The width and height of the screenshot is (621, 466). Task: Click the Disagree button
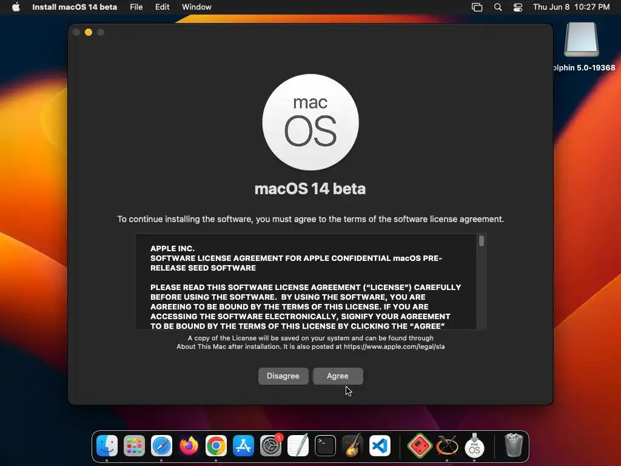coord(283,376)
